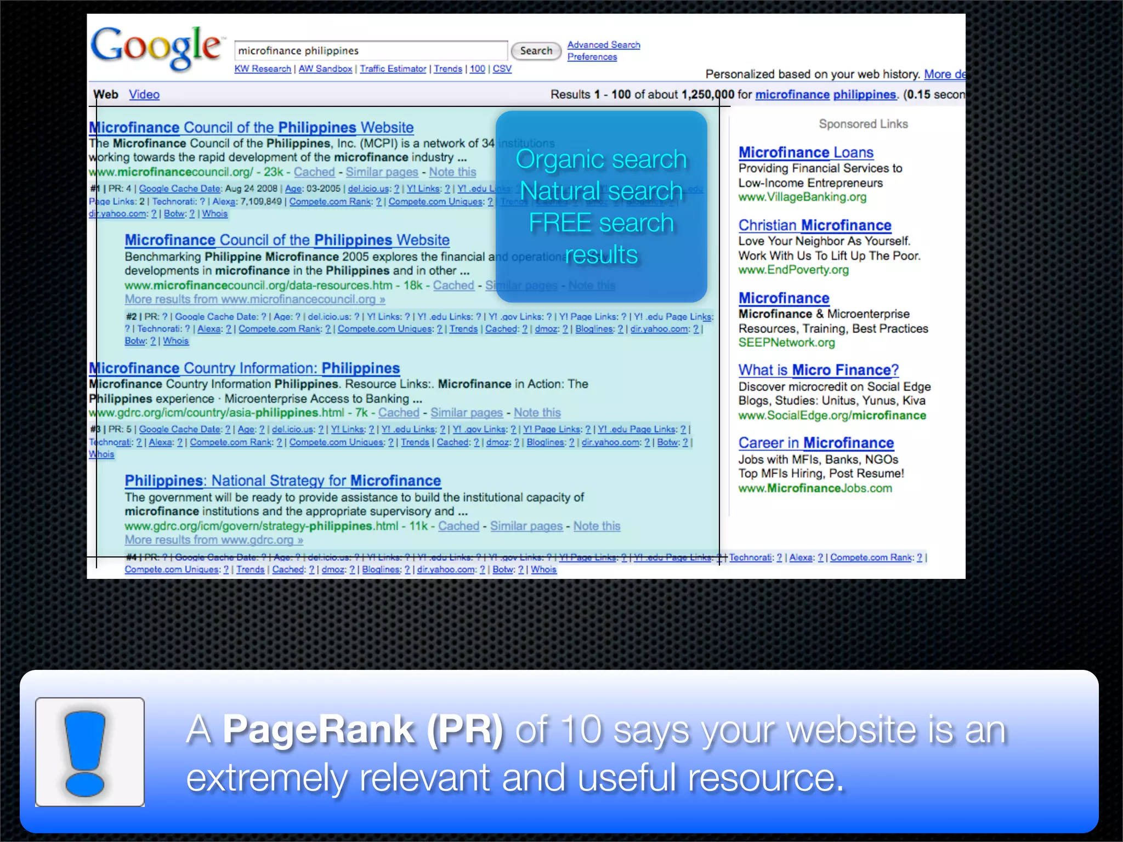Click the Sponsored Links heading

tap(863, 124)
